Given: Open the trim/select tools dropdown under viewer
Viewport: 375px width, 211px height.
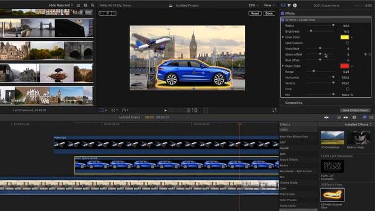Looking at the screenshot, I should coord(115,110).
